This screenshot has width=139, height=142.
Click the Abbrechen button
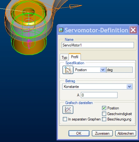[126, 133]
